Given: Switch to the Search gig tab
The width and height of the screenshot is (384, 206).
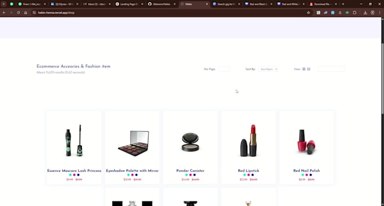Looking at the screenshot, I should click(226, 4).
